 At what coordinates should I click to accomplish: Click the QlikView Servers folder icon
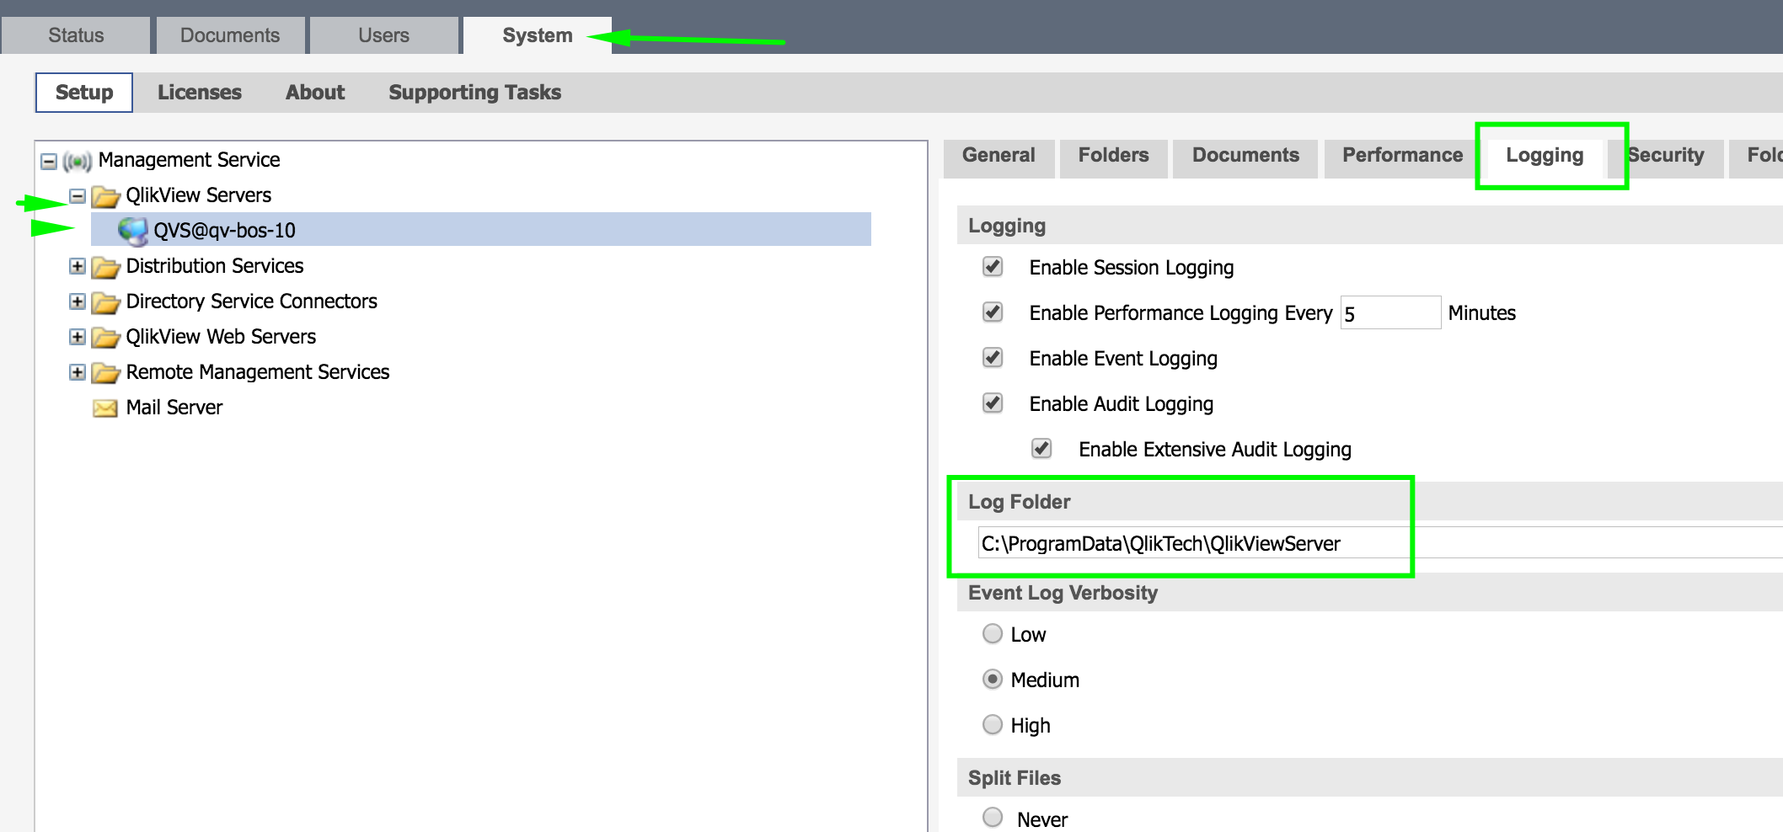(x=105, y=196)
